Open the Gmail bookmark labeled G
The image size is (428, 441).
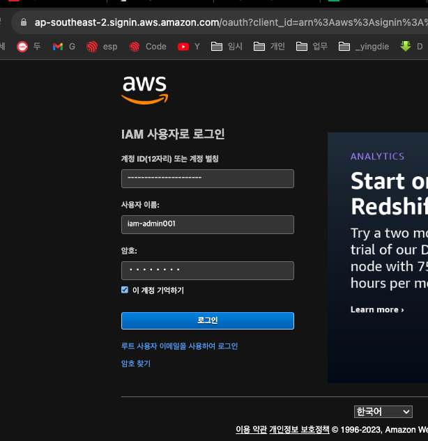tap(64, 47)
